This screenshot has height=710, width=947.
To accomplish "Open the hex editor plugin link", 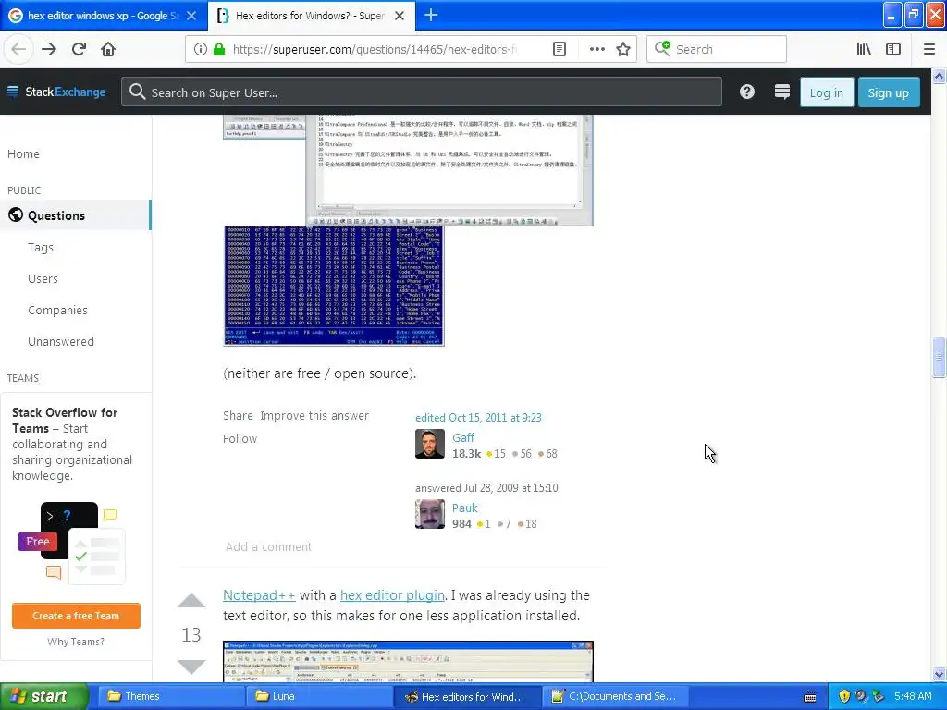I will (392, 595).
